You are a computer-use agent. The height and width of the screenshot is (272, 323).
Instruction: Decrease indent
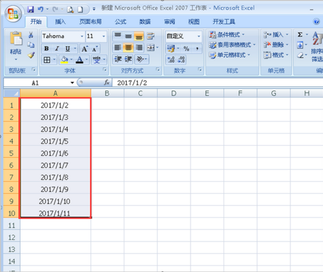(x=118, y=59)
